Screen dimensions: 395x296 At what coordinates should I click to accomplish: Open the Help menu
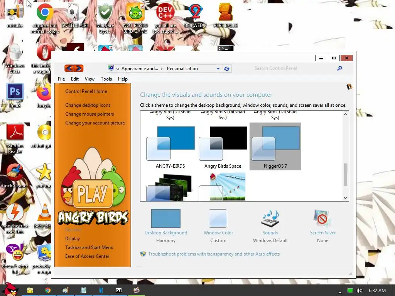(x=123, y=79)
